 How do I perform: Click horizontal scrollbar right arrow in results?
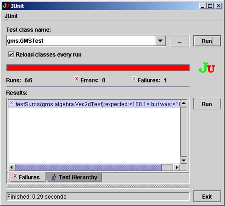(x=176, y=167)
